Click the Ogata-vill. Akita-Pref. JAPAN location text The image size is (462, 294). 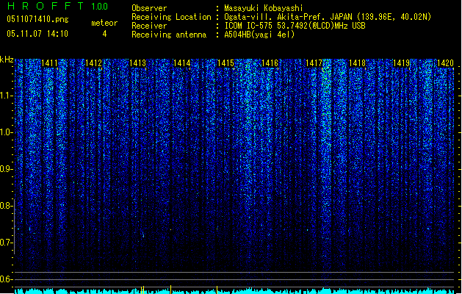click(328, 17)
